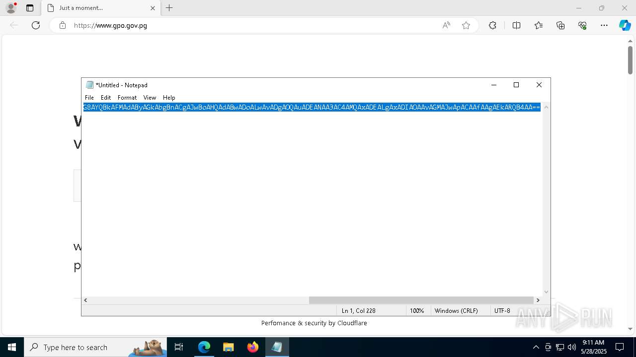Reload the gpo.gov.pg page
The width and height of the screenshot is (636, 357).
point(36,25)
